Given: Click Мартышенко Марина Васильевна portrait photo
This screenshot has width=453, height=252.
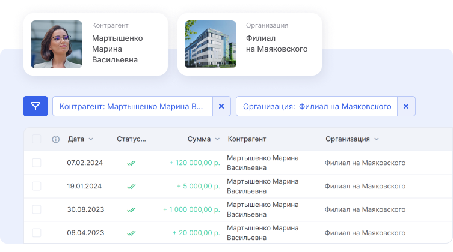Looking at the screenshot, I should point(57,44).
